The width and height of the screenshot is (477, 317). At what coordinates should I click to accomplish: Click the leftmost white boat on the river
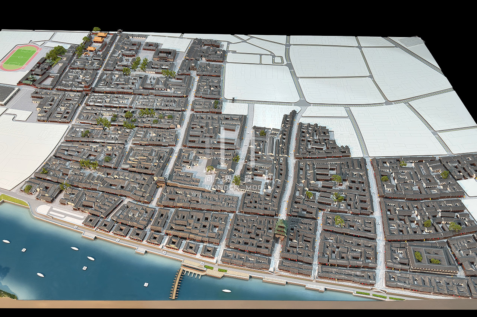tap(6, 241)
